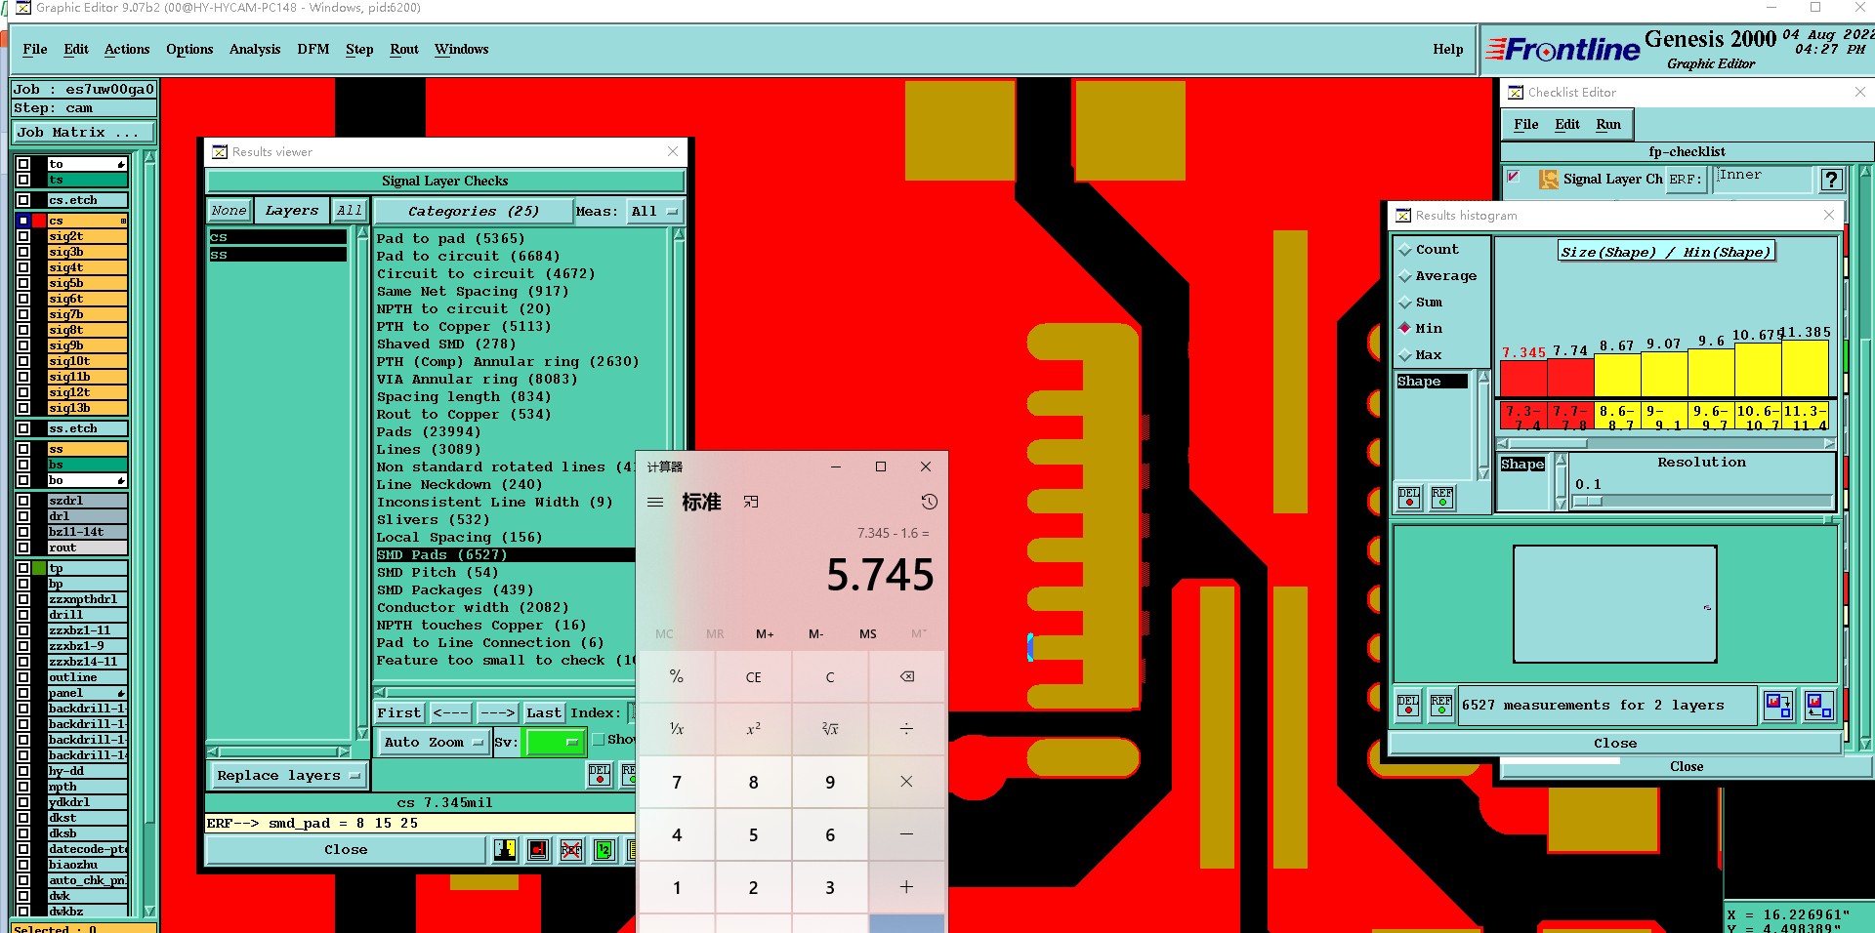Open the calculator hamburger menu
The width and height of the screenshot is (1875, 933).
[655, 503]
